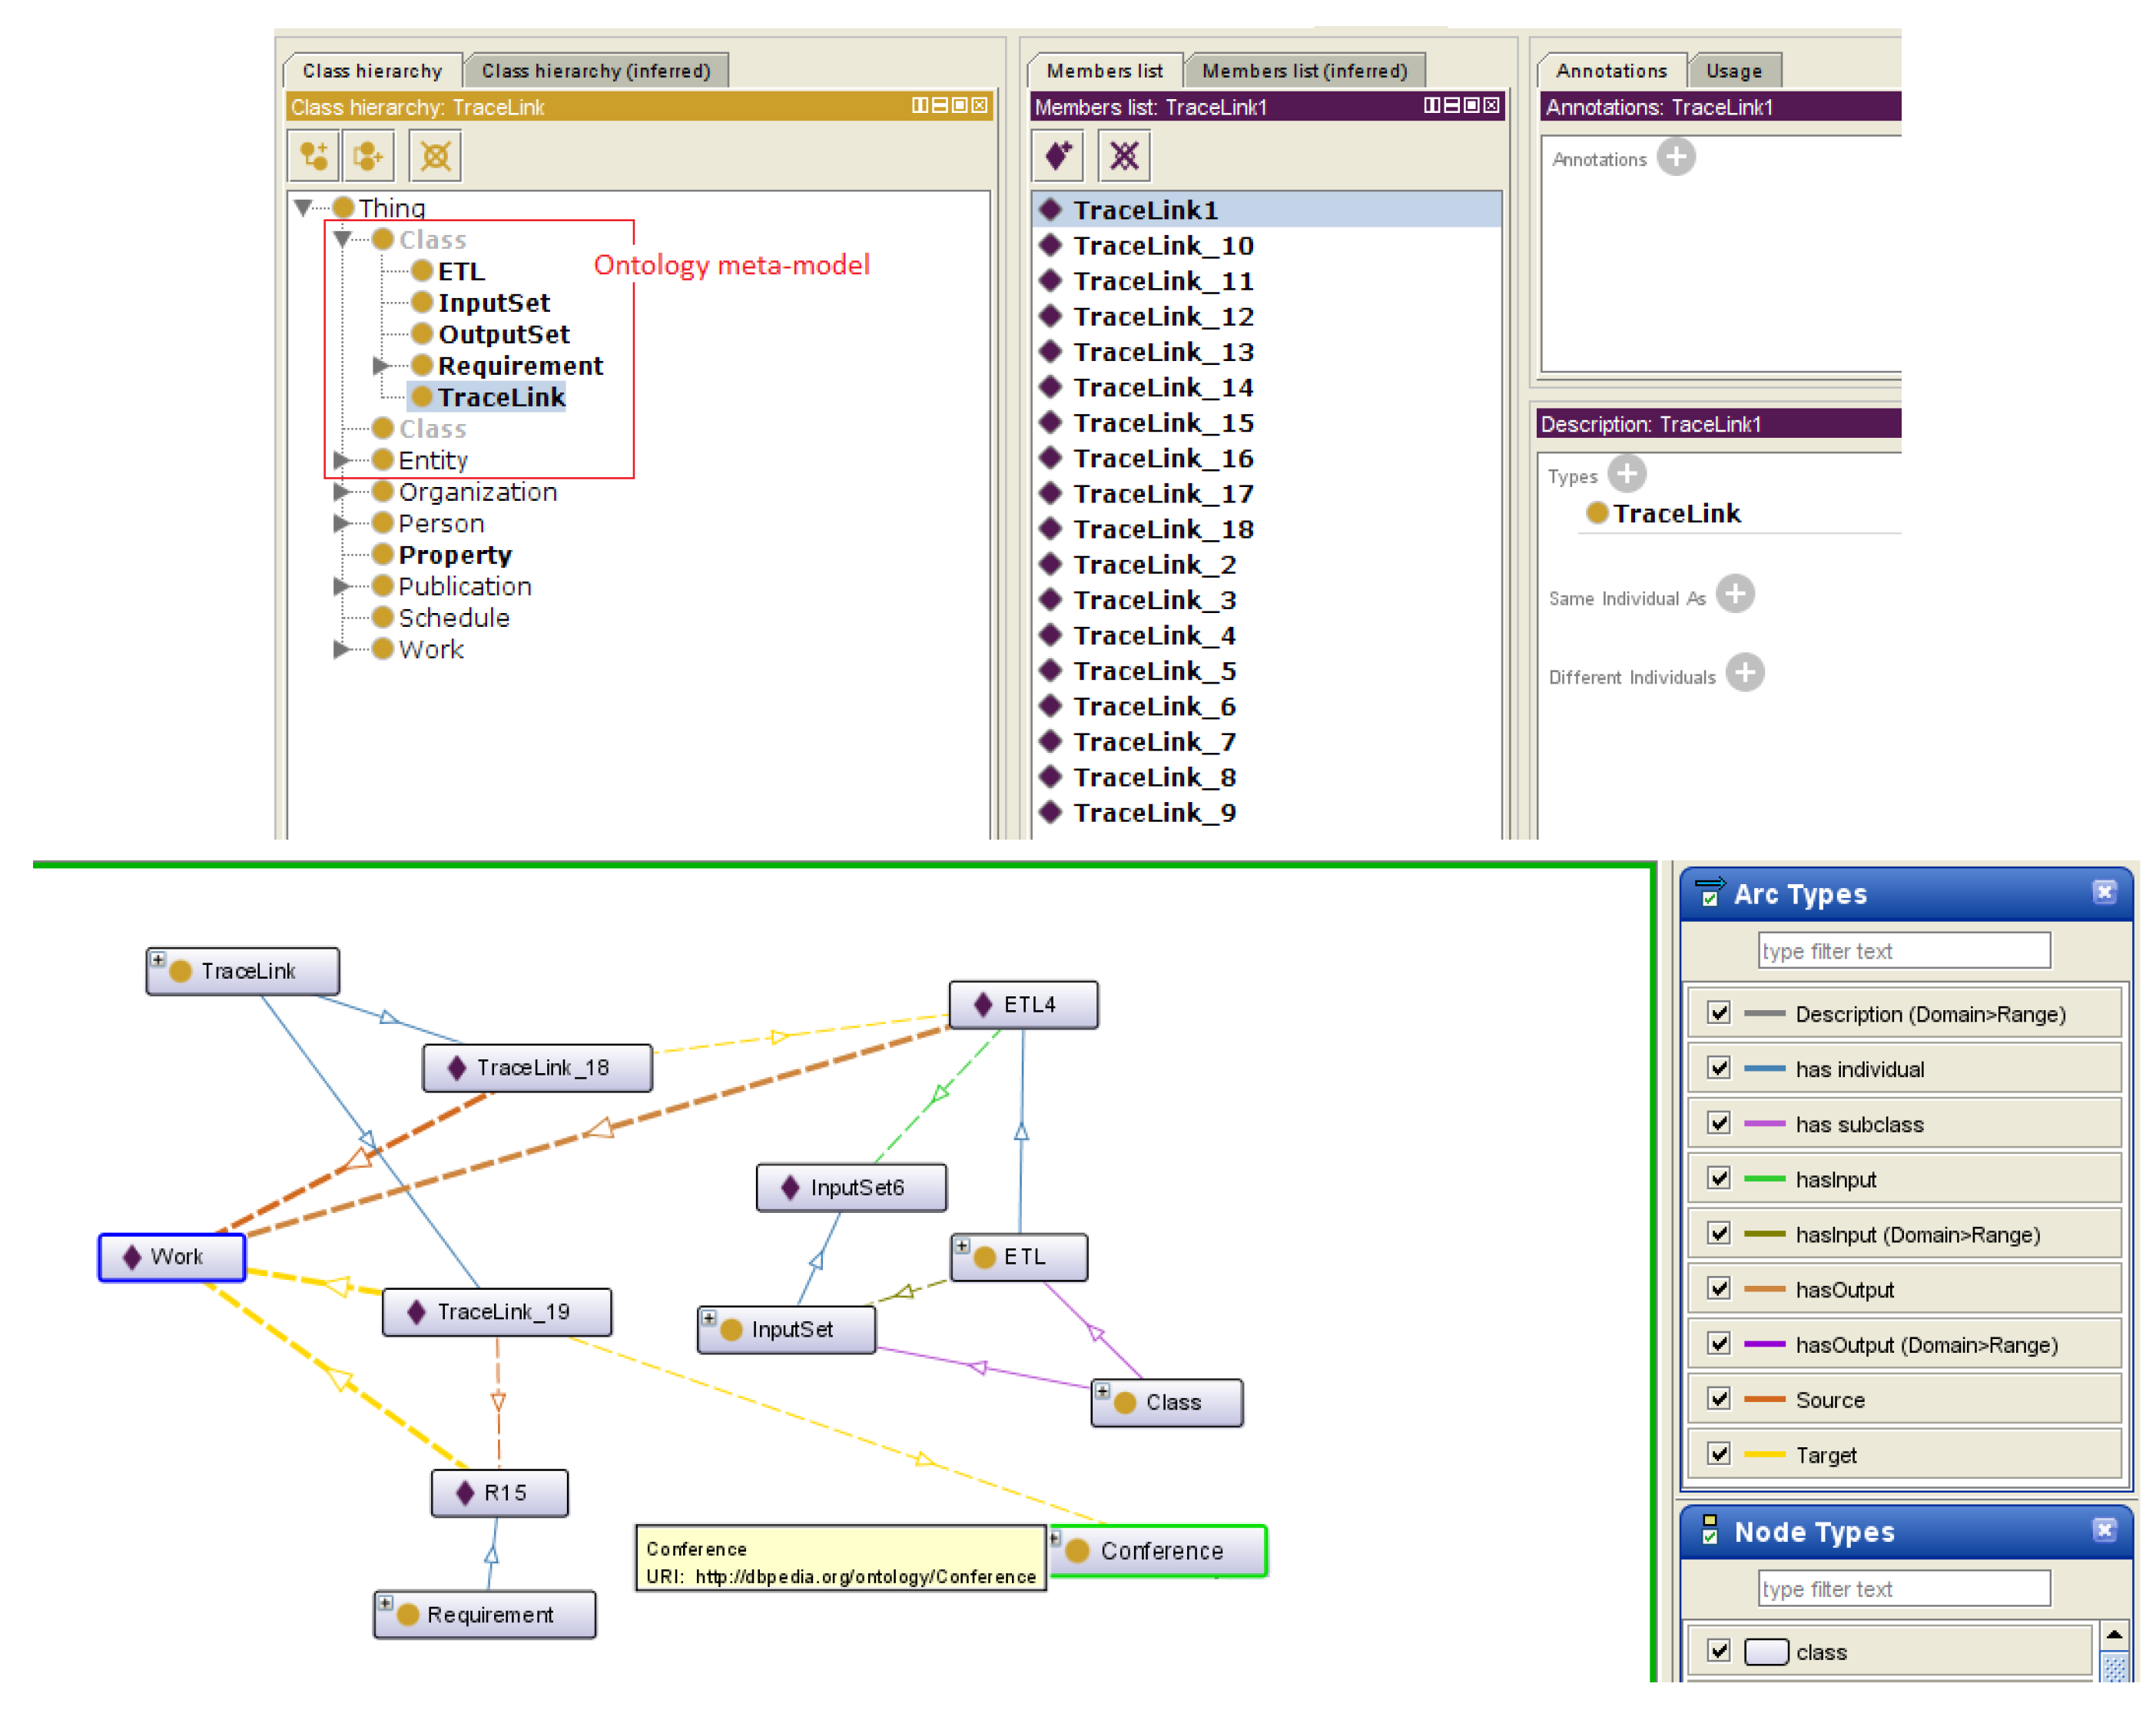The image size is (2156, 1710).
Task: Click the Arc Types filter text field
Action: [1903, 951]
